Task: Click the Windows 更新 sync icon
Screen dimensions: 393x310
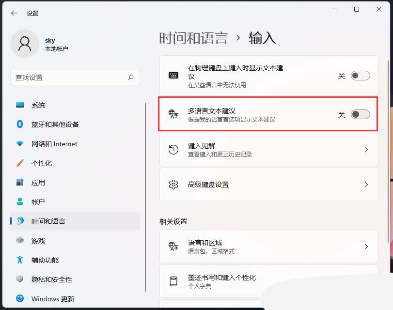Action: tap(20, 298)
